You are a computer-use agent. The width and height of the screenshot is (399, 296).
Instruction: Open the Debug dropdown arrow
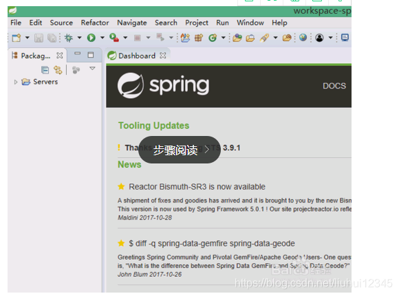pyautogui.click(x=79, y=38)
